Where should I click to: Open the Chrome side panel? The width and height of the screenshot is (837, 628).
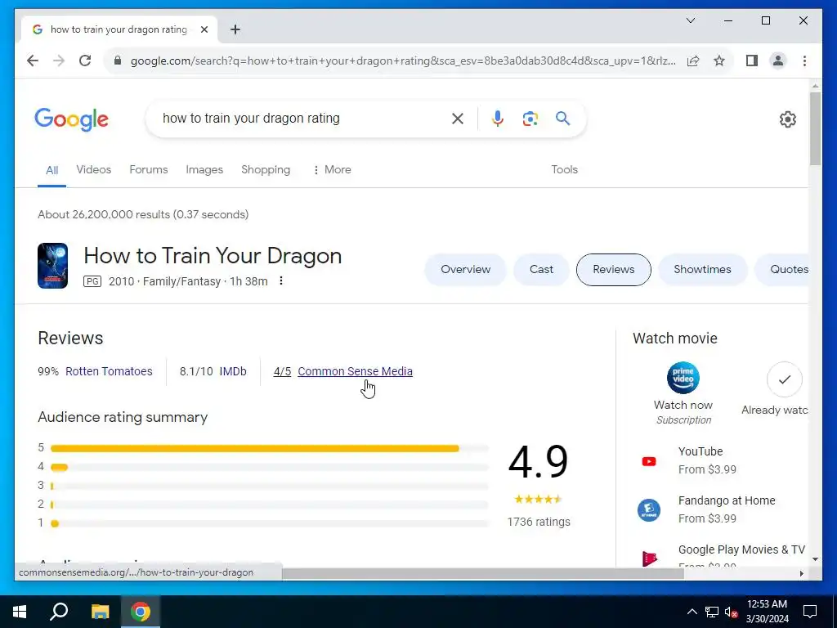tap(752, 61)
